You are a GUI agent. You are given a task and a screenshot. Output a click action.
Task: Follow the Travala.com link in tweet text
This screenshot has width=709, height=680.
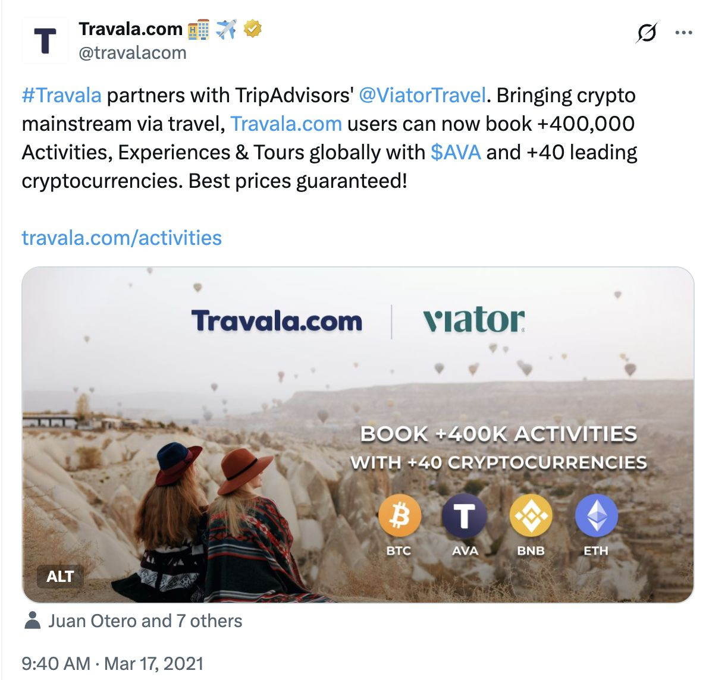[x=286, y=124]
